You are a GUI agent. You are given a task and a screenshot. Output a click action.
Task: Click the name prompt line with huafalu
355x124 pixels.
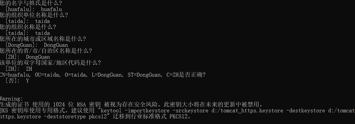pyautogui.click(x=33, y=10)
